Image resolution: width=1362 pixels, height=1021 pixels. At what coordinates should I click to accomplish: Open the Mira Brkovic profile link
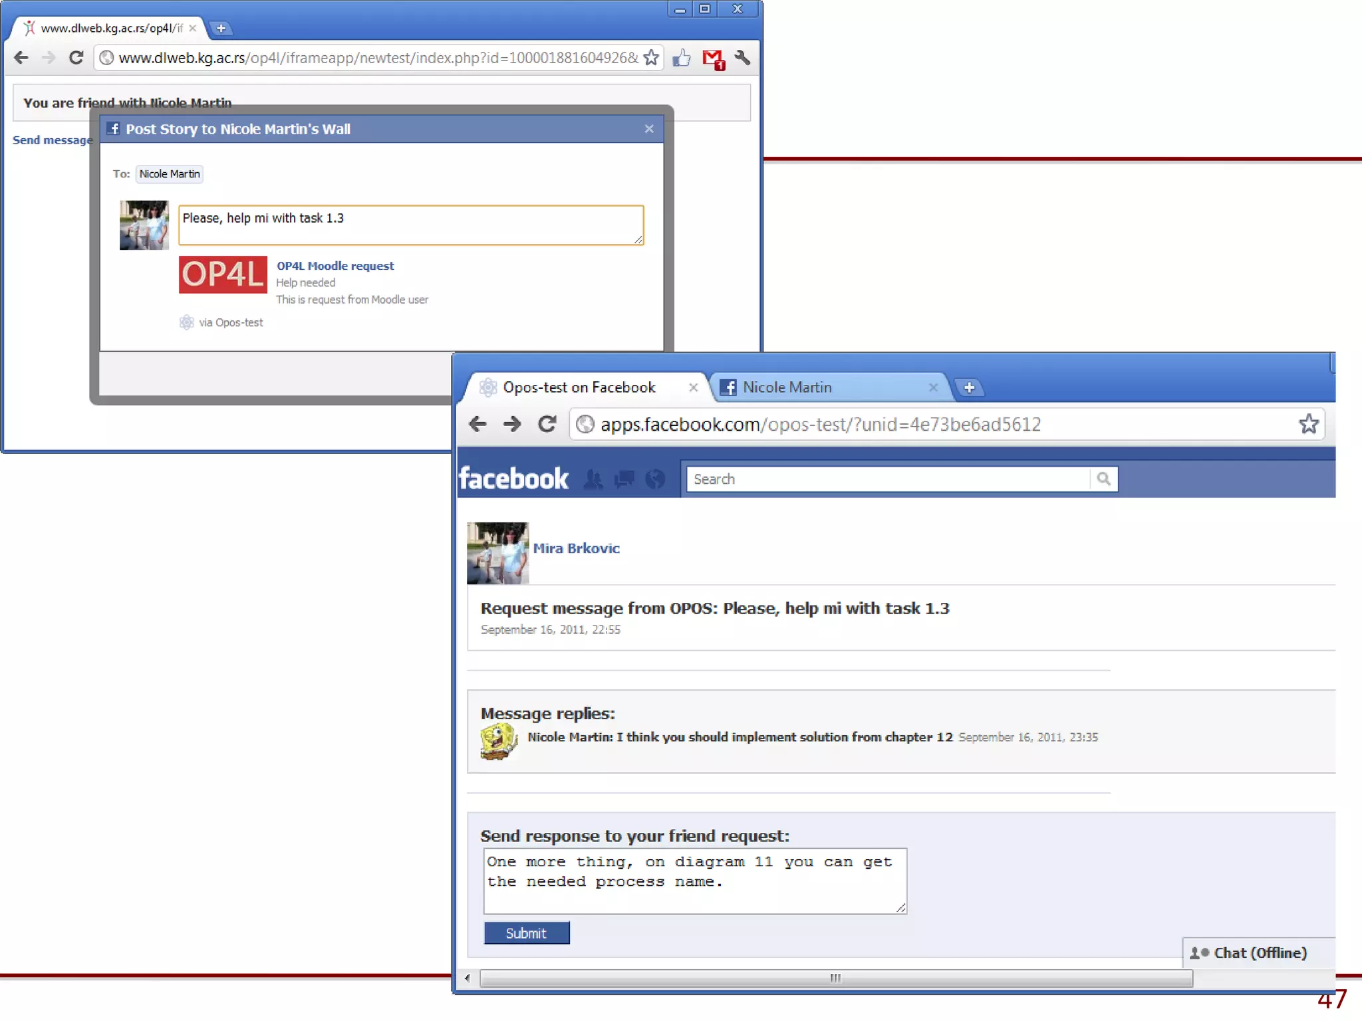[576, 548]
